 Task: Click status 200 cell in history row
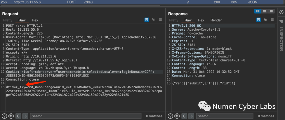[x=217, y=2]
